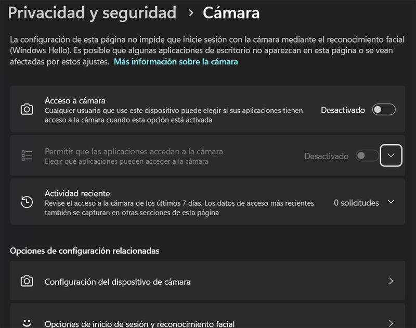Click Opciones de configuración relacionadas heading

[85, 251]
